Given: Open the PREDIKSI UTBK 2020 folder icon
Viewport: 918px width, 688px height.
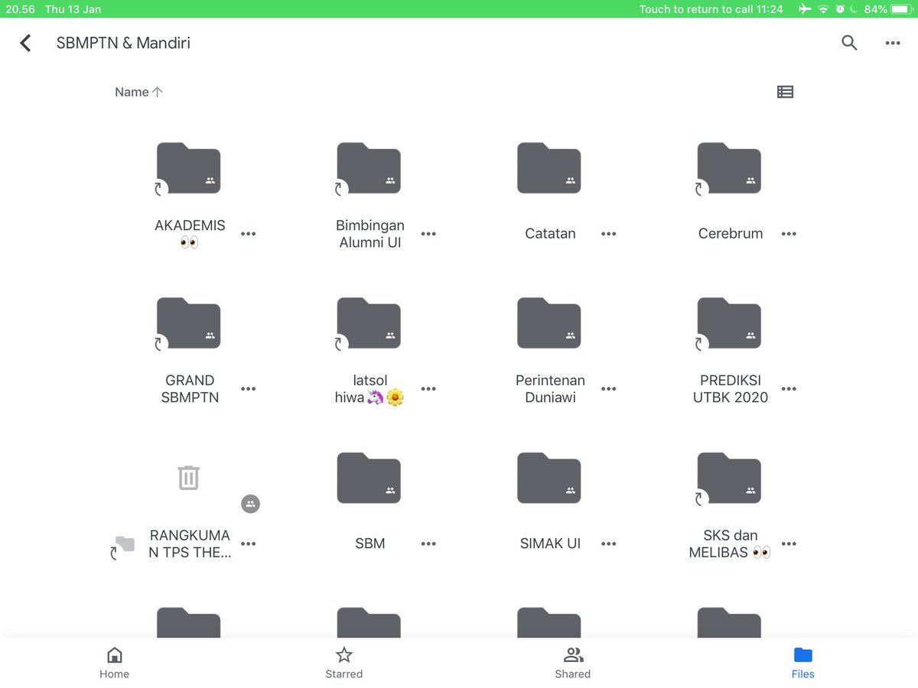Looking at the screenshot, I should coord(729,323).
